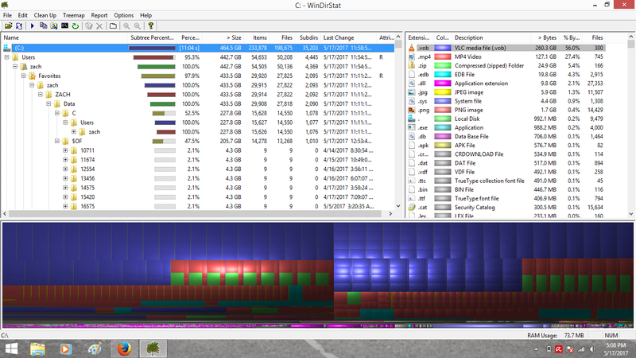Screen dimensions: 636x358
Task: Expand the 15420 folder node
Action: (65, 197)
